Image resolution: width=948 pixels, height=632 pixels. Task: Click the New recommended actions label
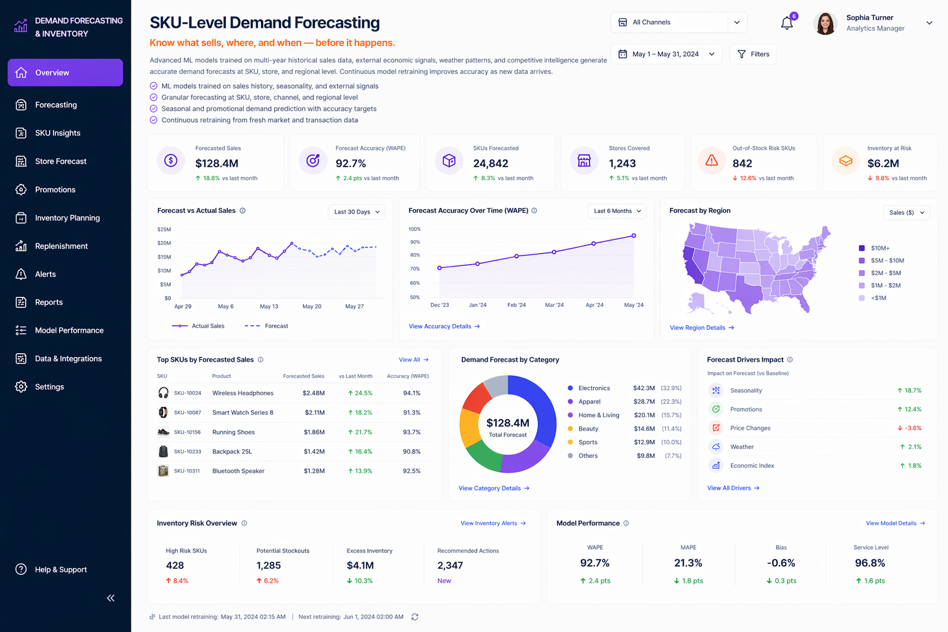444,581
